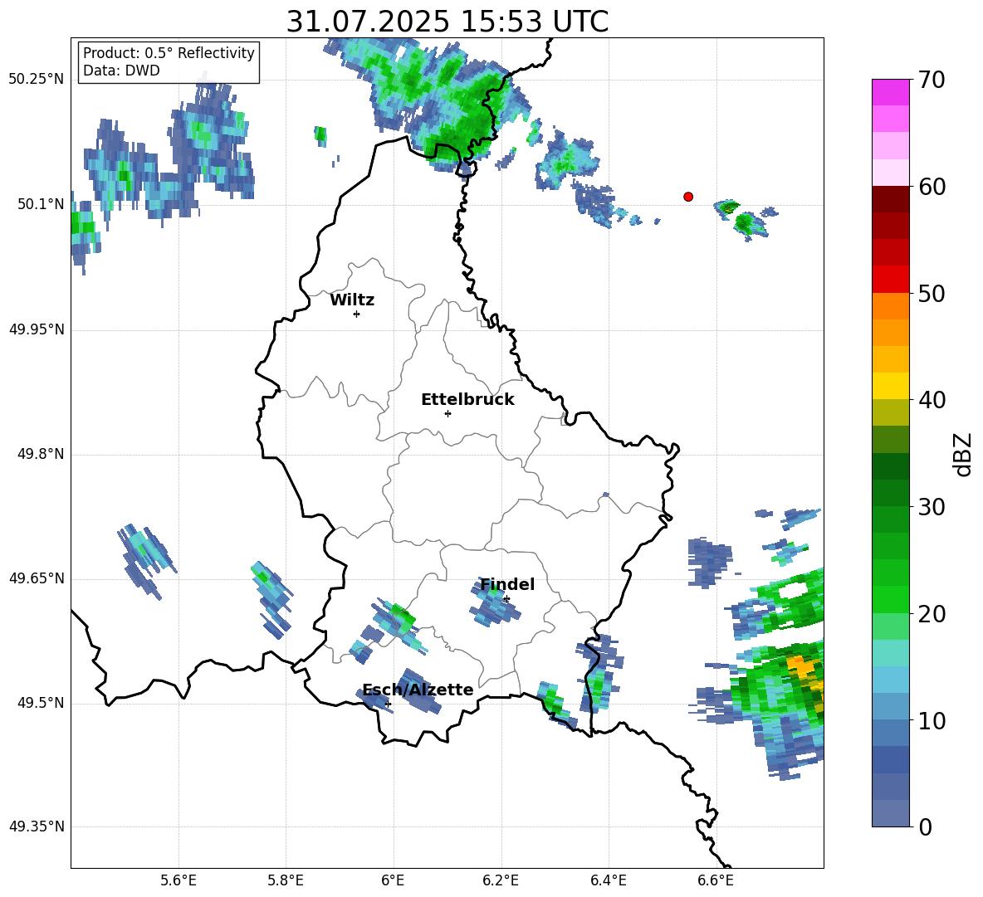
Task: Select the Findel map label
Action: click(x=507, y=584)
